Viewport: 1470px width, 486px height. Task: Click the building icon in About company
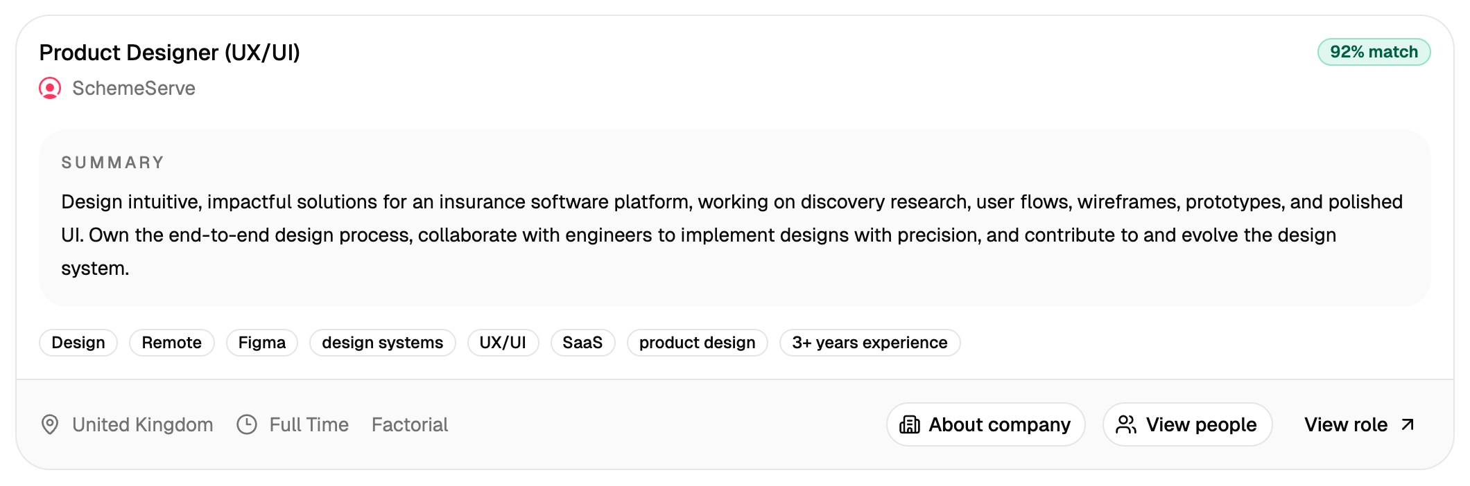click(x=910, y=424)
